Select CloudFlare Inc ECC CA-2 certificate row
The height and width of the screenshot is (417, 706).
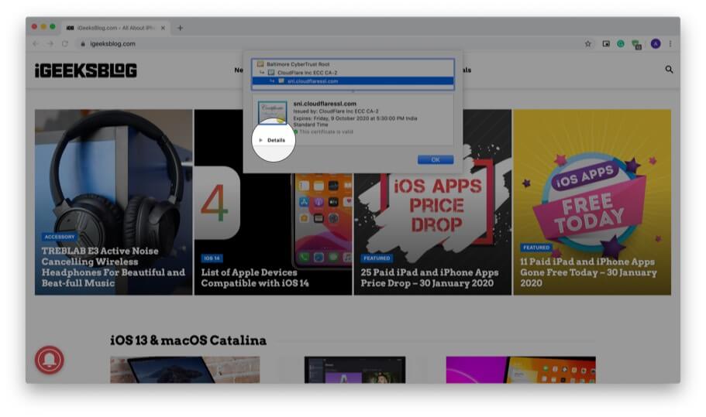point(353,73)
